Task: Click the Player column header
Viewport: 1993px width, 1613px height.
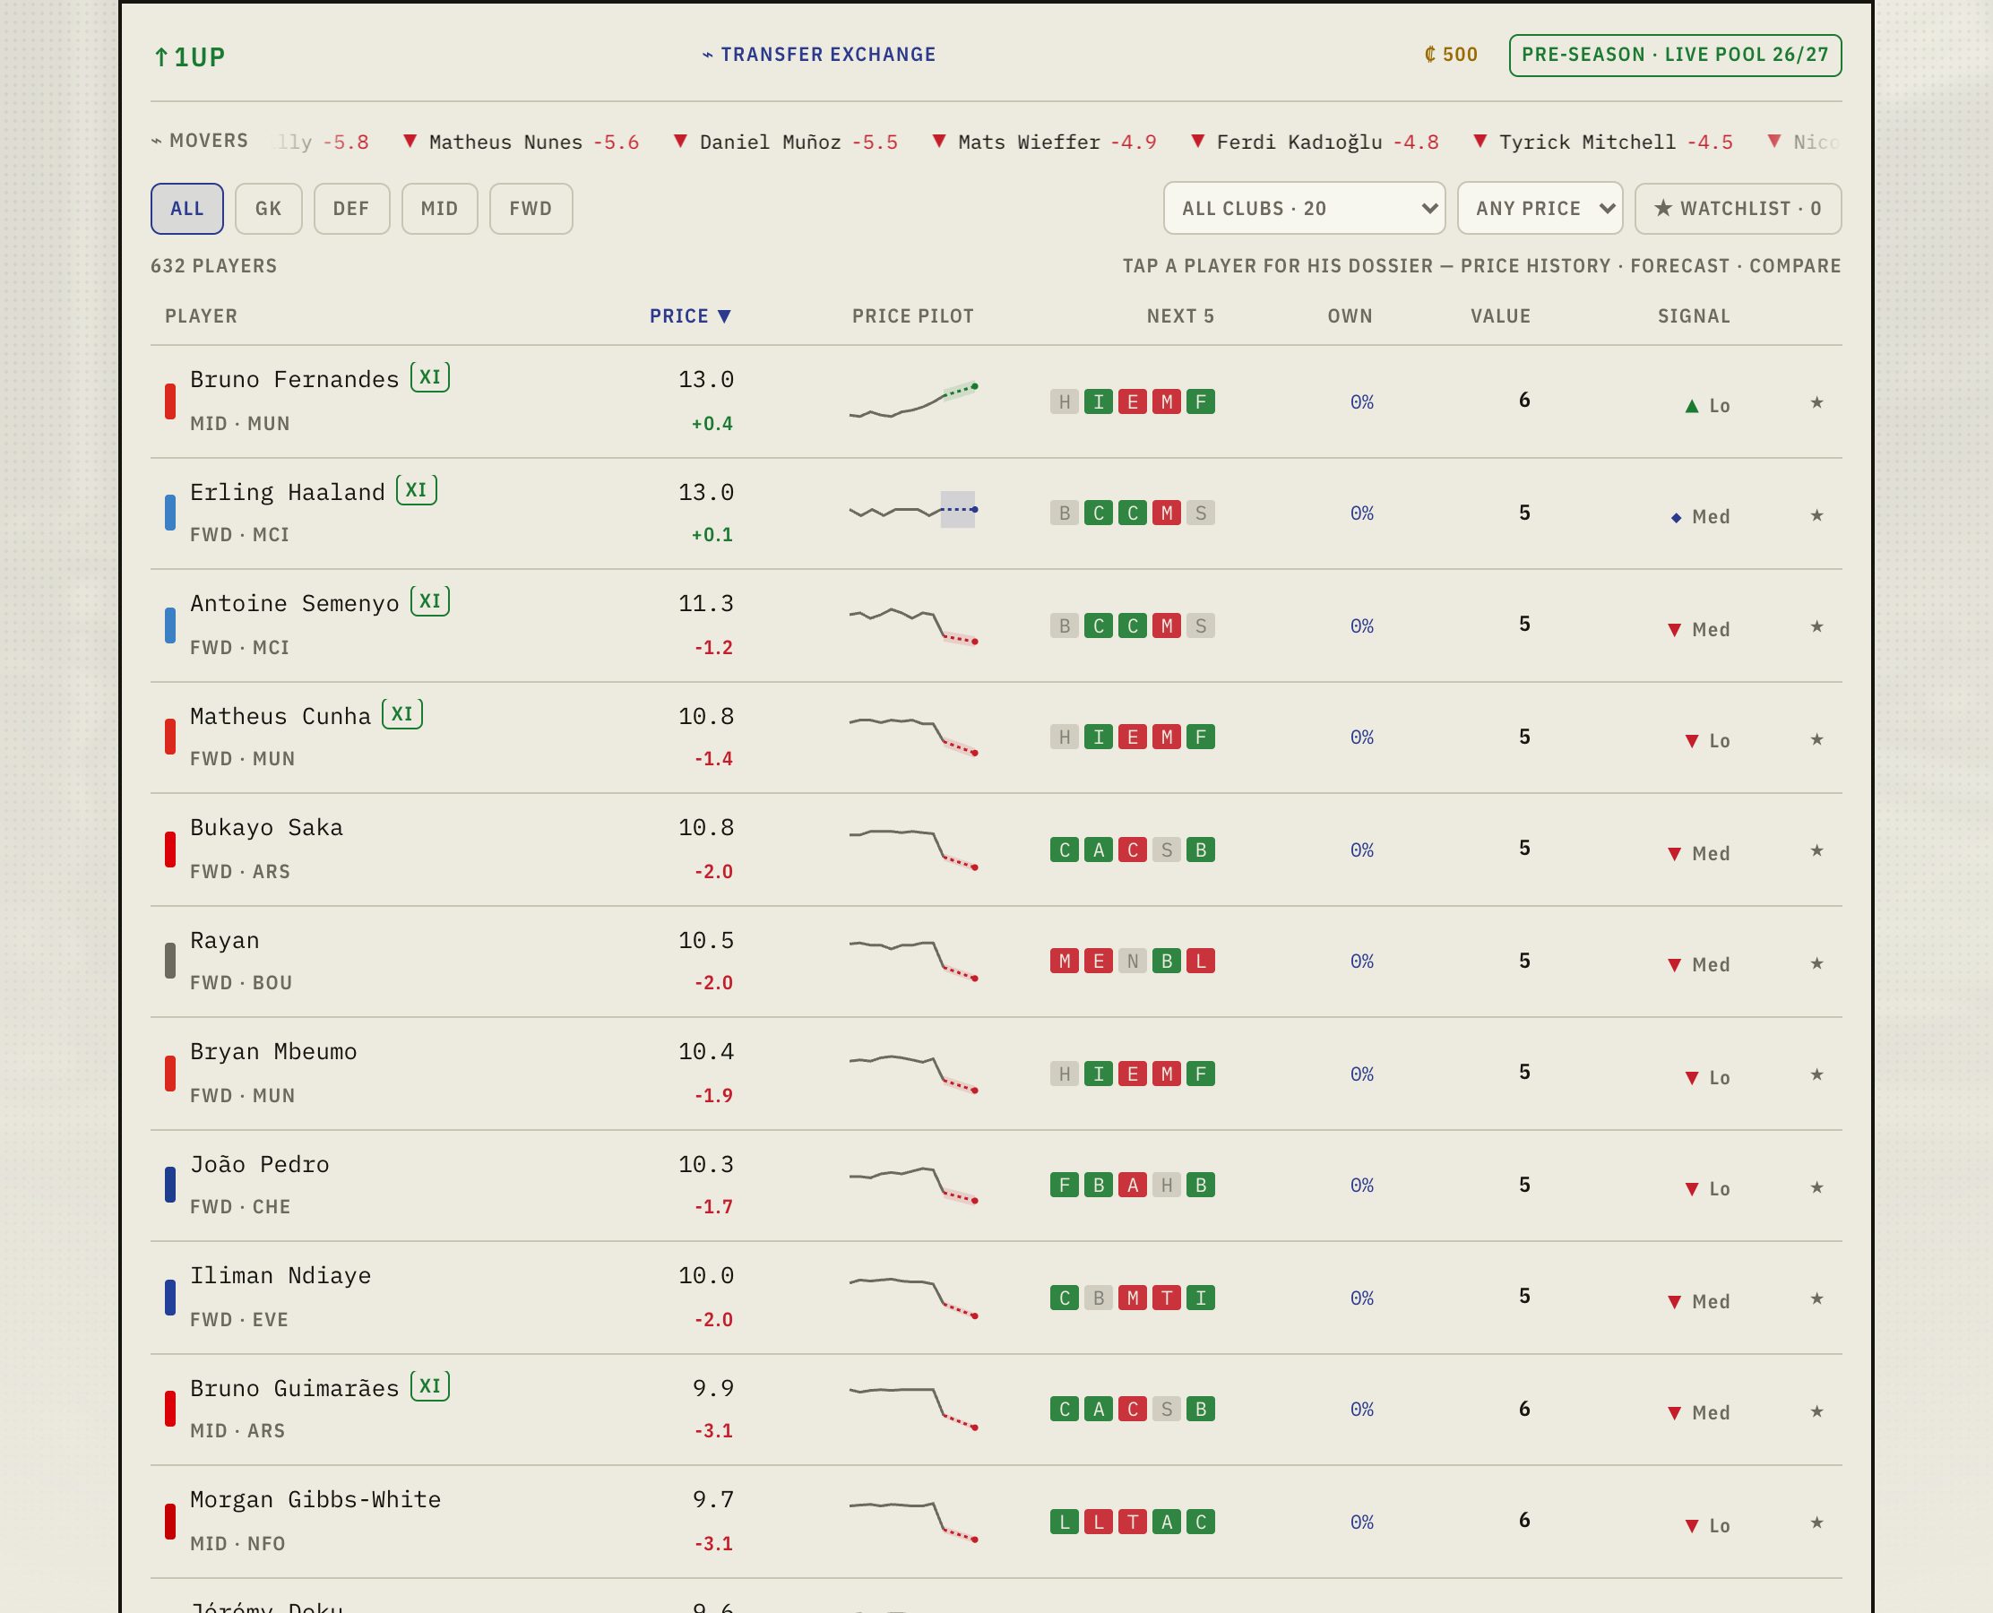Action: pyautogui.click(x=202, y=316)
